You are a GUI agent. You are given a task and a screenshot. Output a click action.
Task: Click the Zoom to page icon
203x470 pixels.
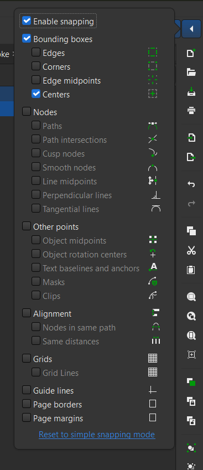point(191,335)
